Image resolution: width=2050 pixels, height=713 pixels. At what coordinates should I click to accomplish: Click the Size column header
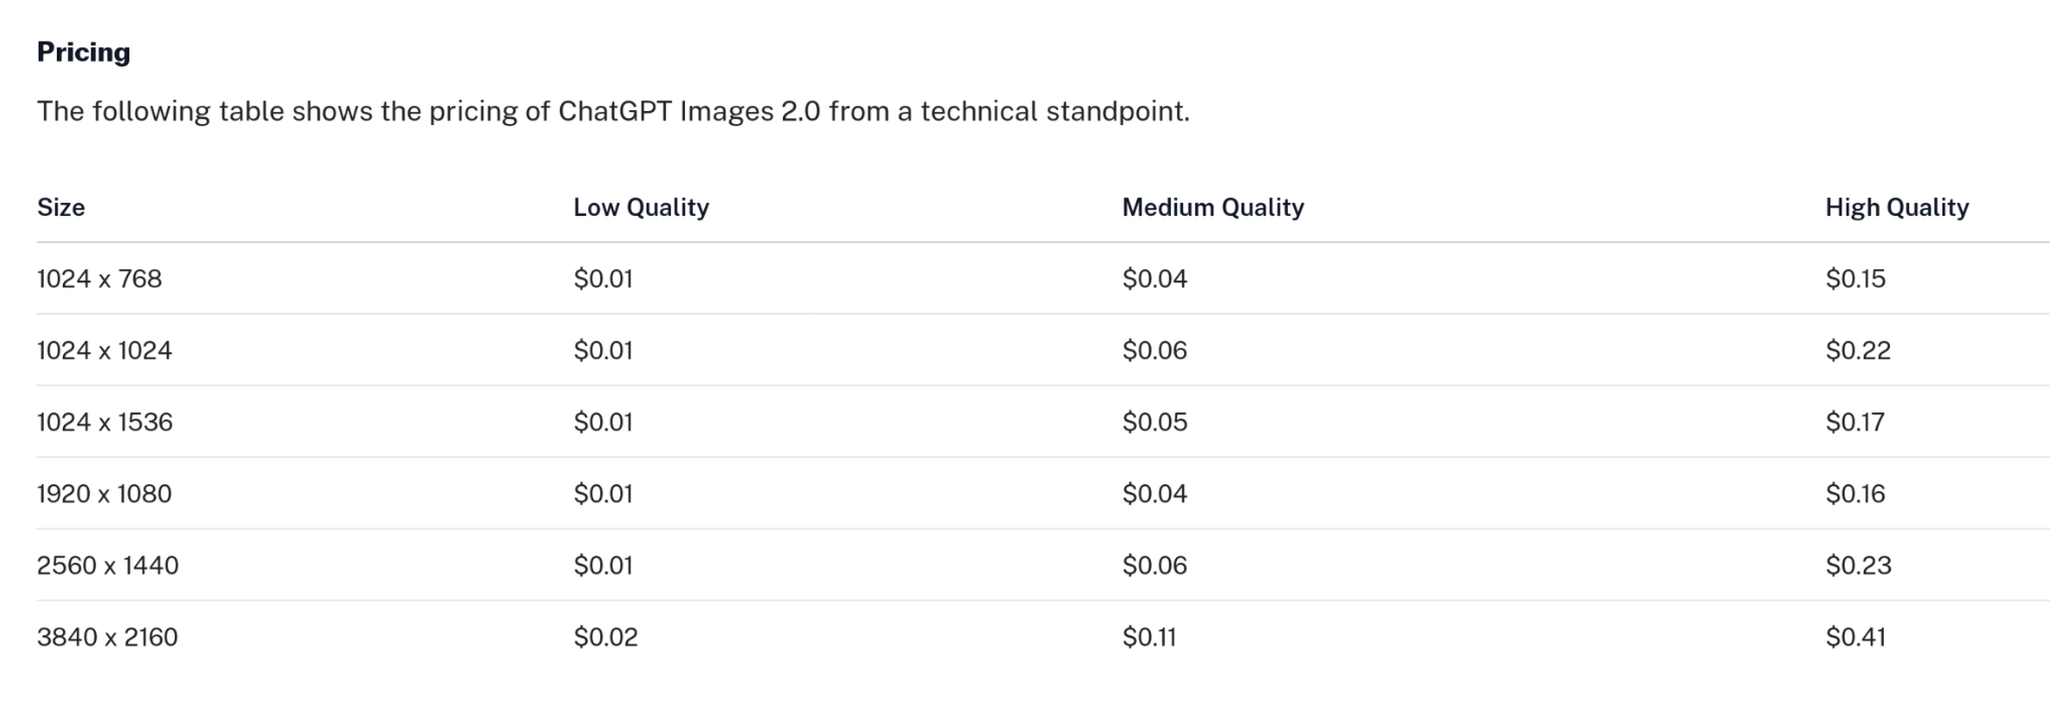(60, 207)
